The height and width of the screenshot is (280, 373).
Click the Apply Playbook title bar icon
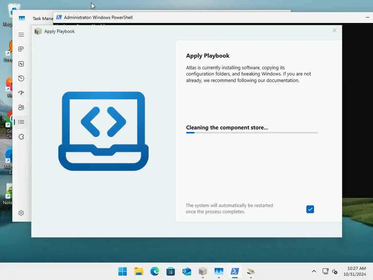click(x=38, y=31)
